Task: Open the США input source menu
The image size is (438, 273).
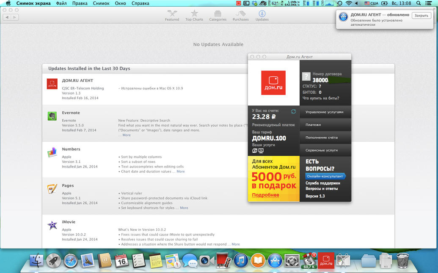Action: coord(371,3)
